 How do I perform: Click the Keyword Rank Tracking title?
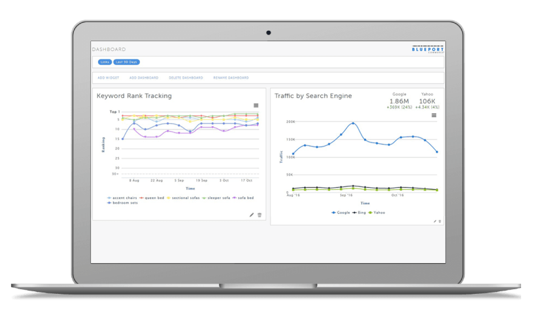[134, 96]
